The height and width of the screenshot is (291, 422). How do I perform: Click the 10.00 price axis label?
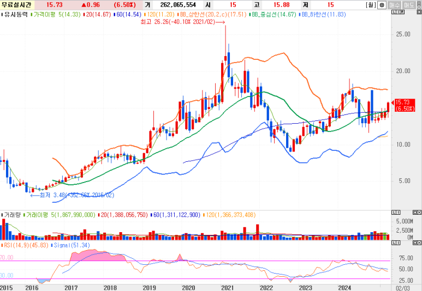click(x=403, y=144)
